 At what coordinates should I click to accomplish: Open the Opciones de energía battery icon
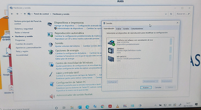51,52
